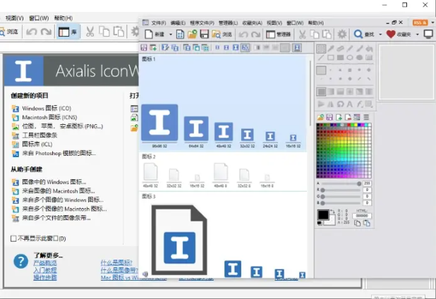Click the Open folder icon in the toolbar

click(x=192, y=34)
